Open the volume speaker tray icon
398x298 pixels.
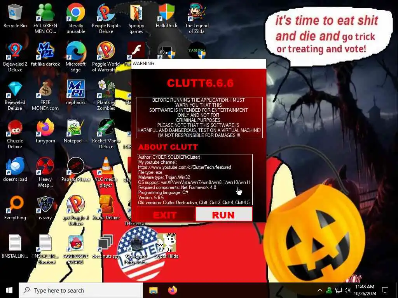(347, 290)
